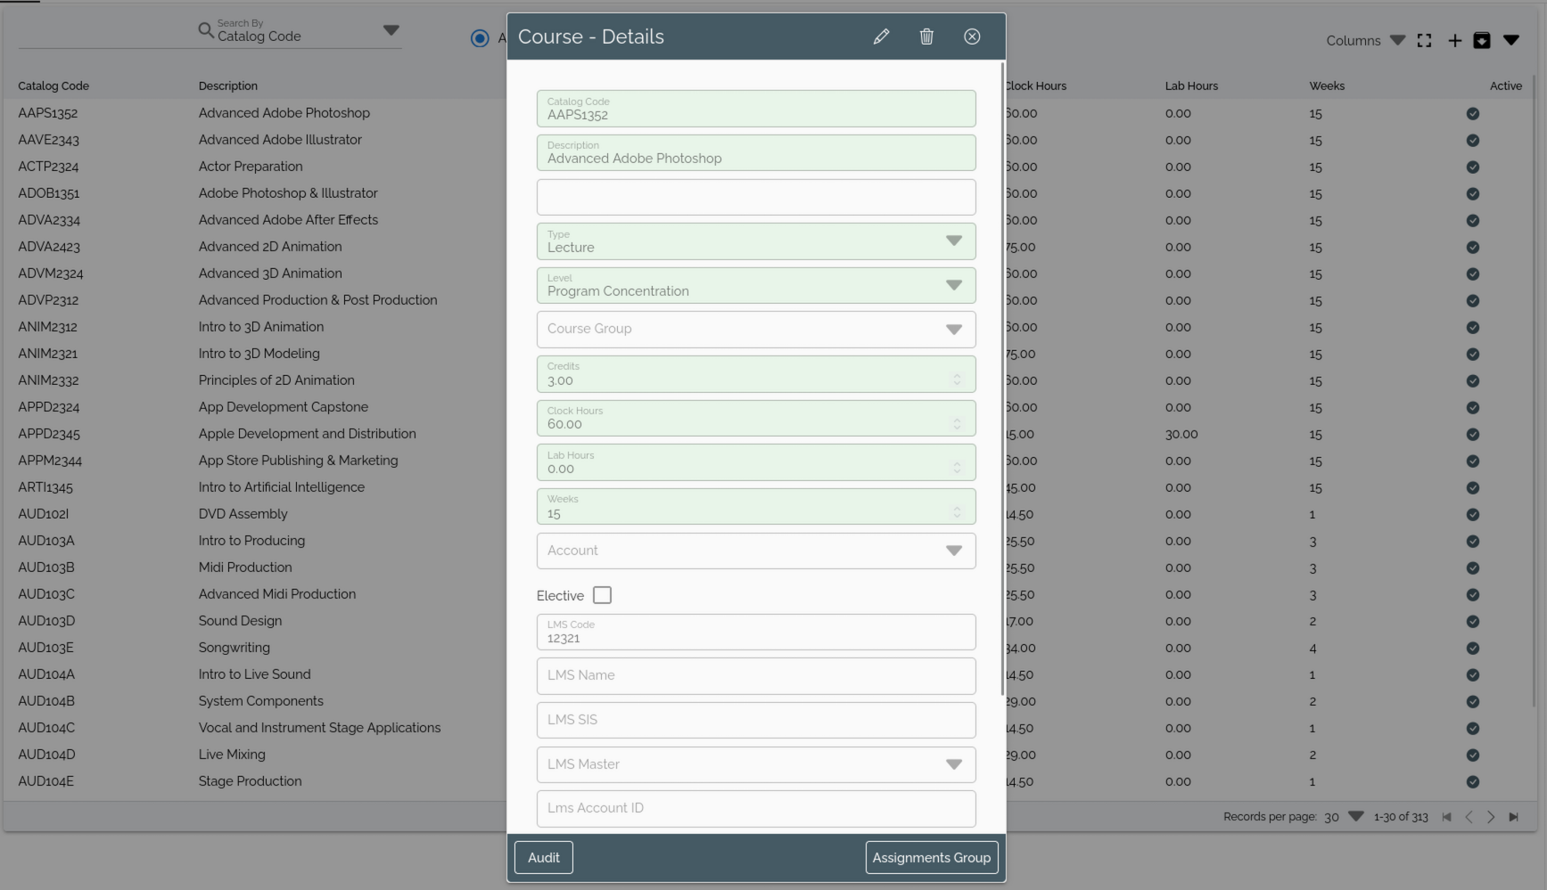The width and height of the screenshot is (1547, 890).
Task: Open the LMS Master dropdown
Action: pyautogui.click(x=953, y=764)
